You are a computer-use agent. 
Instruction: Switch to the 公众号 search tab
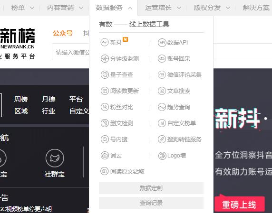pos(63,33)
